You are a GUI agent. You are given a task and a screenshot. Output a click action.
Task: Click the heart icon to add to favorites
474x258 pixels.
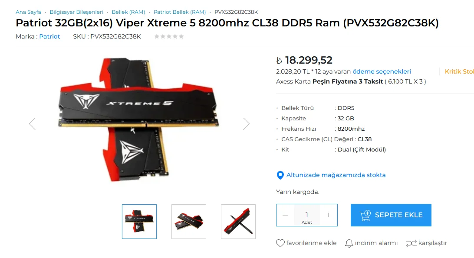280,243
